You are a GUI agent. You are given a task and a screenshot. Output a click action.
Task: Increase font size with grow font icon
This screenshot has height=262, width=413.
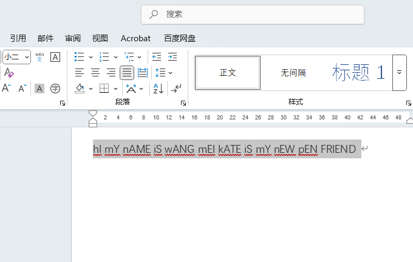point(7,88)
